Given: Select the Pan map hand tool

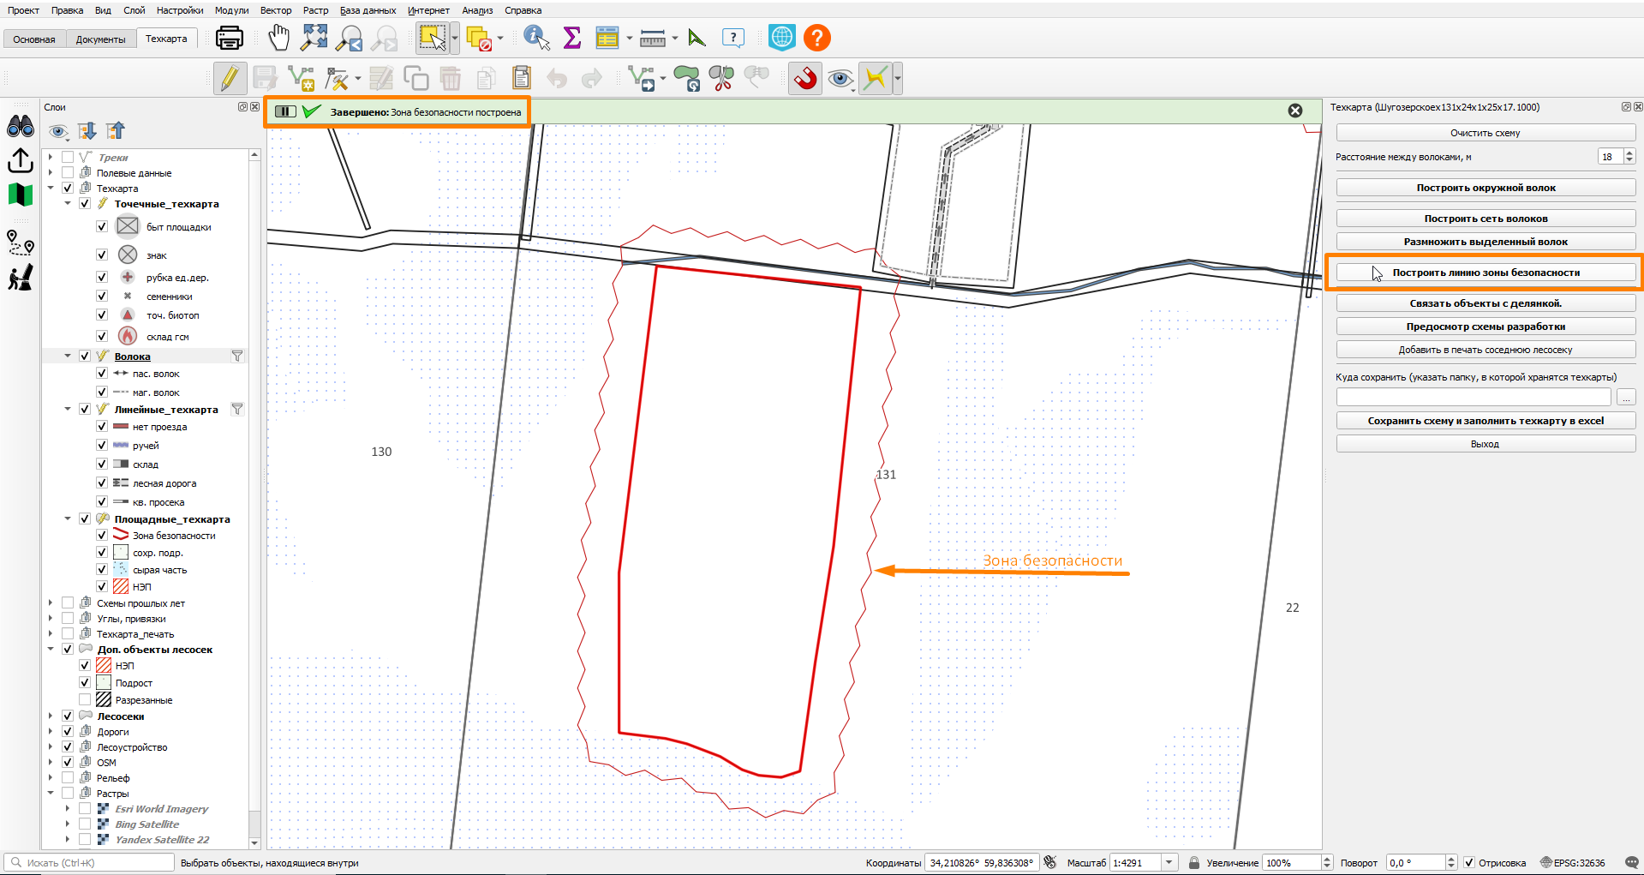Looking at the screenshot, I should pyautogui.click(x=278, y=38).
